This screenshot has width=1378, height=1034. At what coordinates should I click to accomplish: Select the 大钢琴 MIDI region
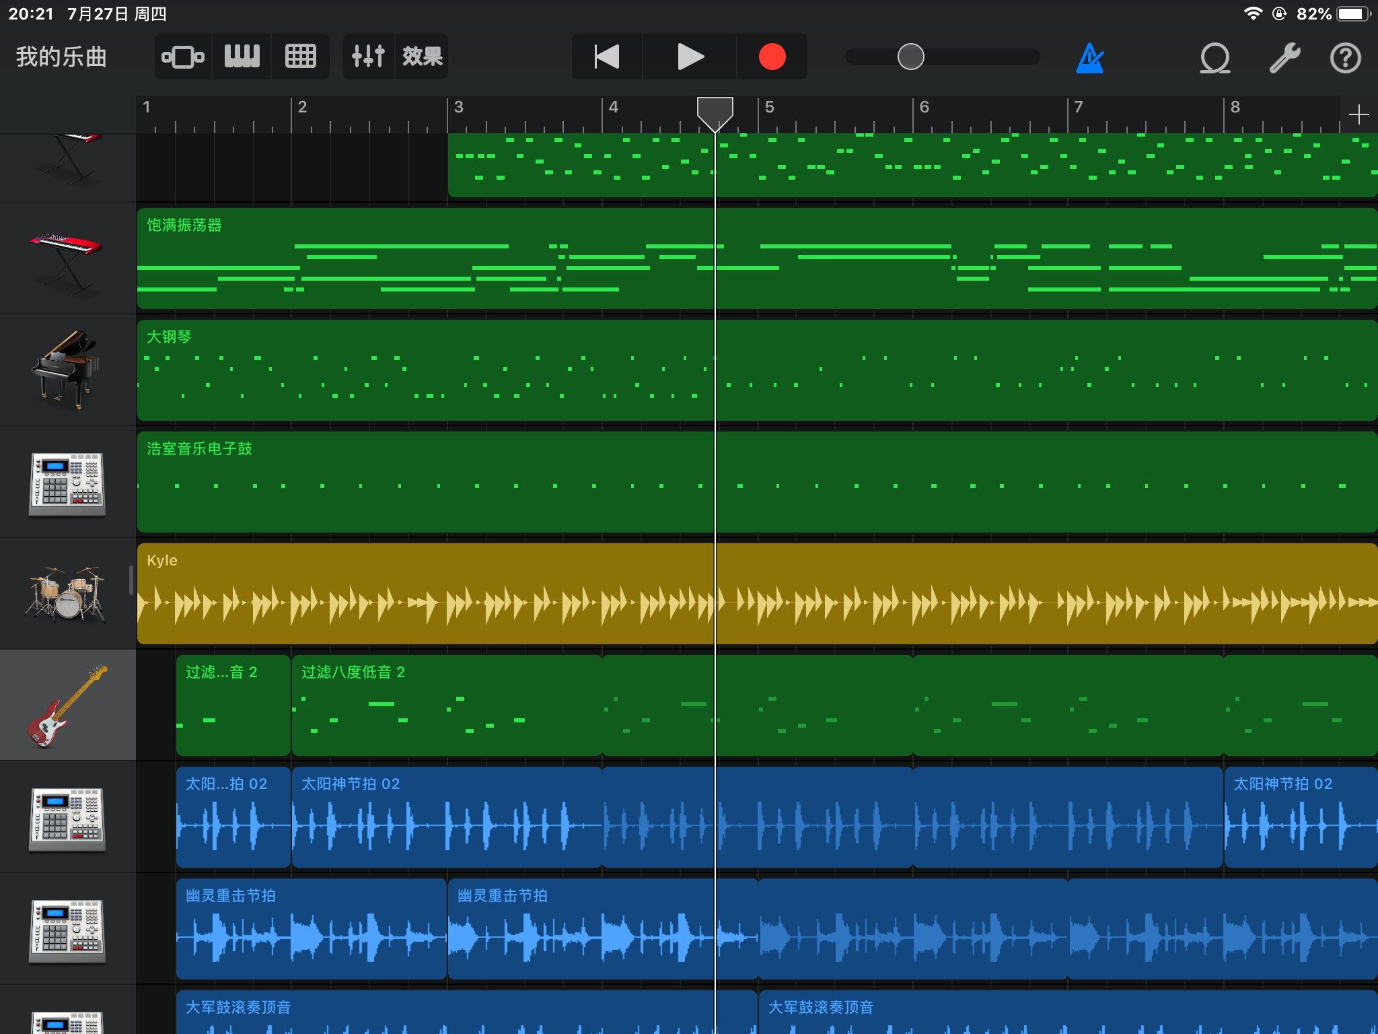(x=757, y=370)
